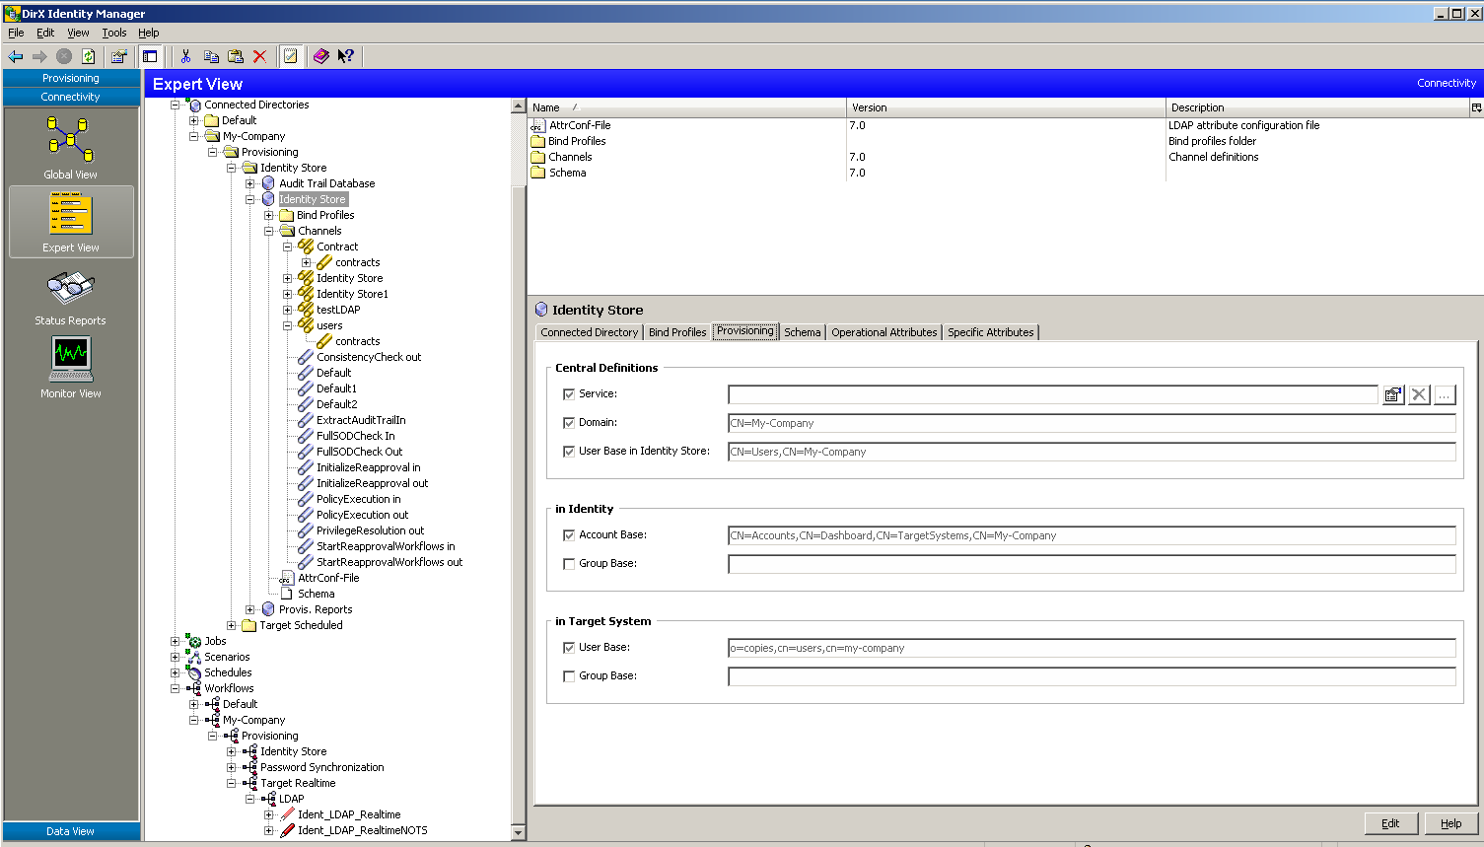Viewport: 1484px width, 847px height.
Task: Click the Refresh icon in the toolbar
Action: [x=88, y=56]
